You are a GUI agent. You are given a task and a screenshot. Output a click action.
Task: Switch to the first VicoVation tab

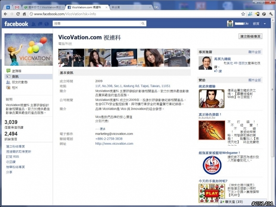pos(43,7)
